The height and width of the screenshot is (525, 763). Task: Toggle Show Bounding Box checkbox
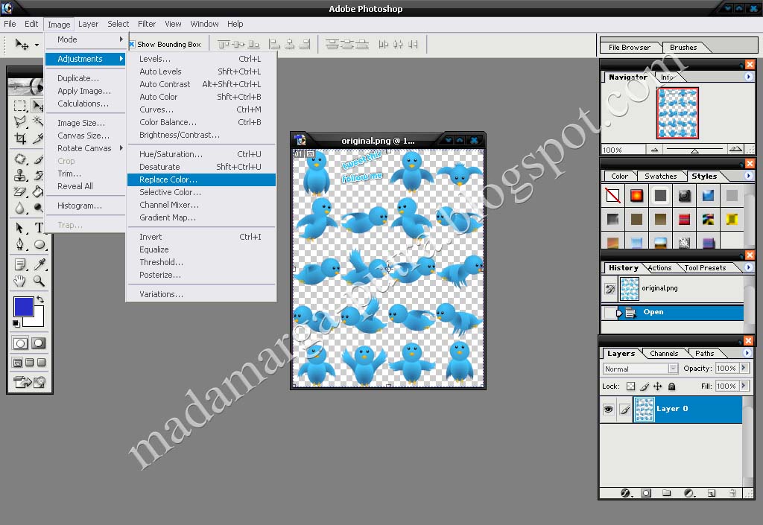[131, 44]
